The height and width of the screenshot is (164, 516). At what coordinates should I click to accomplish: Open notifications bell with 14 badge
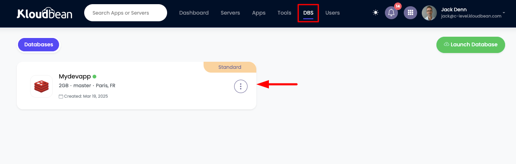click(x=392, y=13)
